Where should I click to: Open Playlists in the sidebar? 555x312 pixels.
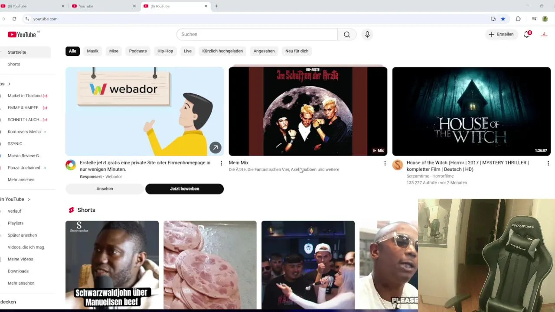coord(25,223)
